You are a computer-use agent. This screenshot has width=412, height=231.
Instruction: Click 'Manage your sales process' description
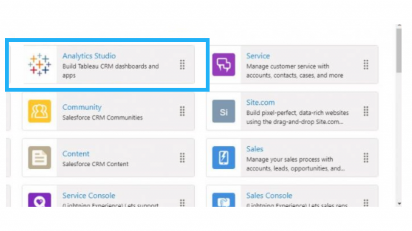[x=295, y=164]
